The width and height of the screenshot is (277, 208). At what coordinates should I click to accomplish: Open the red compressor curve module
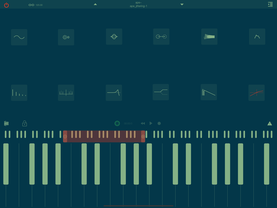(257, 93)
